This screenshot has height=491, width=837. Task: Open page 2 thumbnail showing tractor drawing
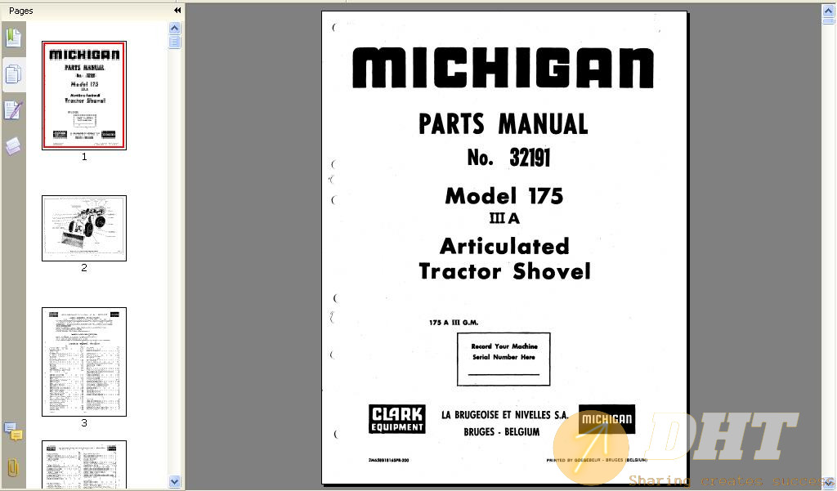[84, 229]
